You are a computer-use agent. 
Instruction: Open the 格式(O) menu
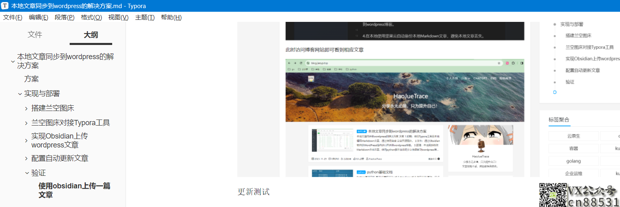92,17
